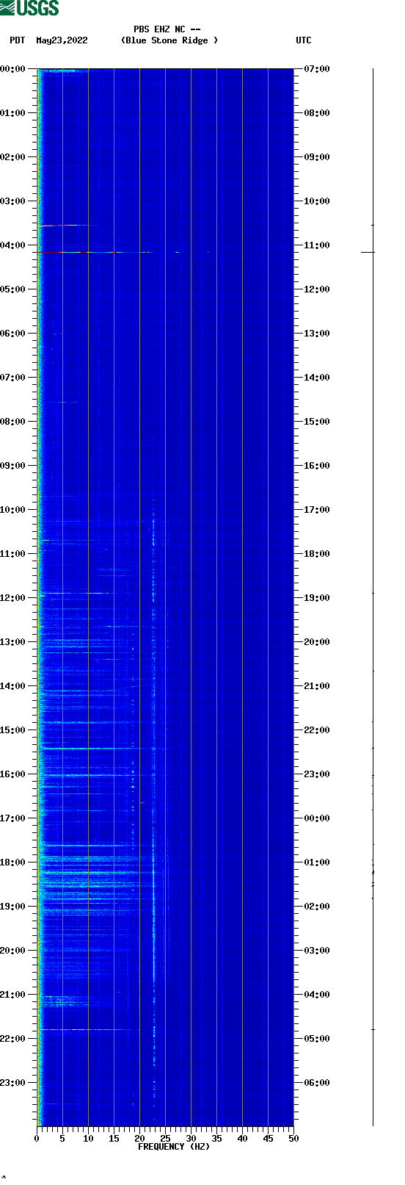Click the PDT time label '11:00'
Screen dimensions: 405x1185
click(x=13, y=554)
